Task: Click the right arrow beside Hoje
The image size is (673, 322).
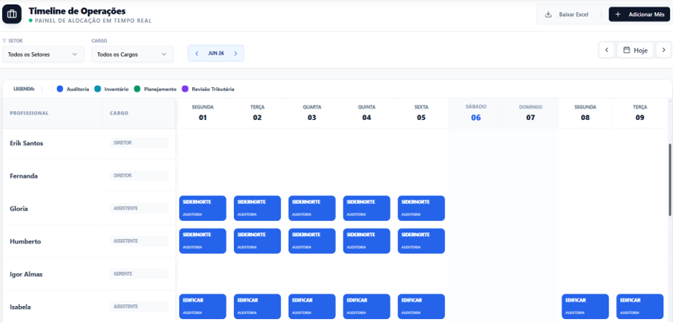Action: click(664, 50)
